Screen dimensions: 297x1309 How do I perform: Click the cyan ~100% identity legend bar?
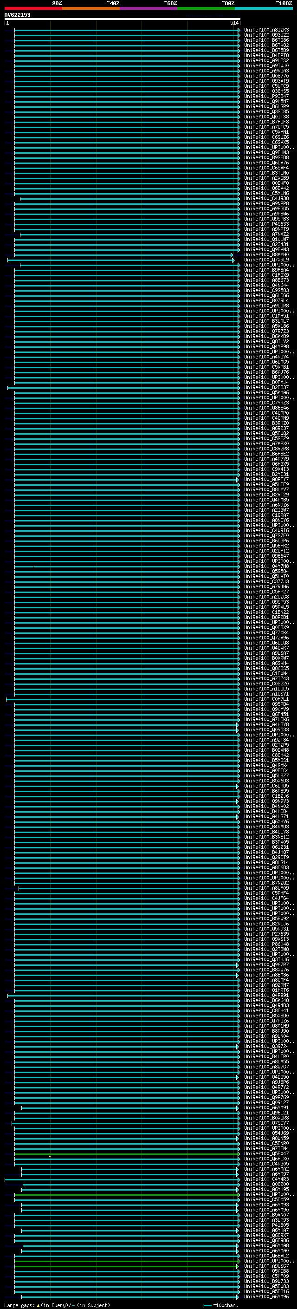pos(264,9)
